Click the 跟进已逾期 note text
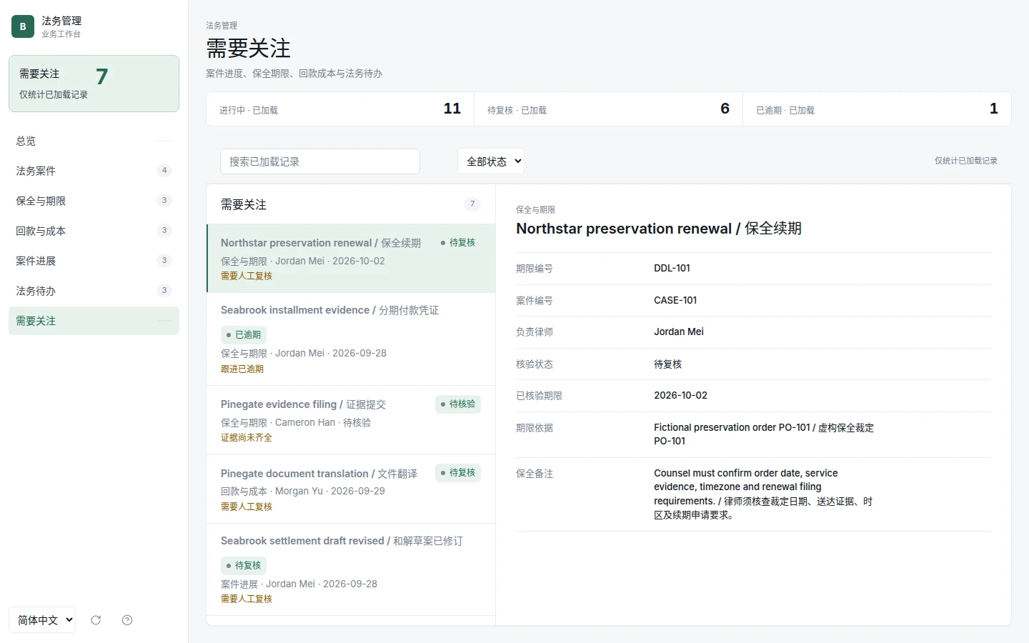 click(242, 369)
